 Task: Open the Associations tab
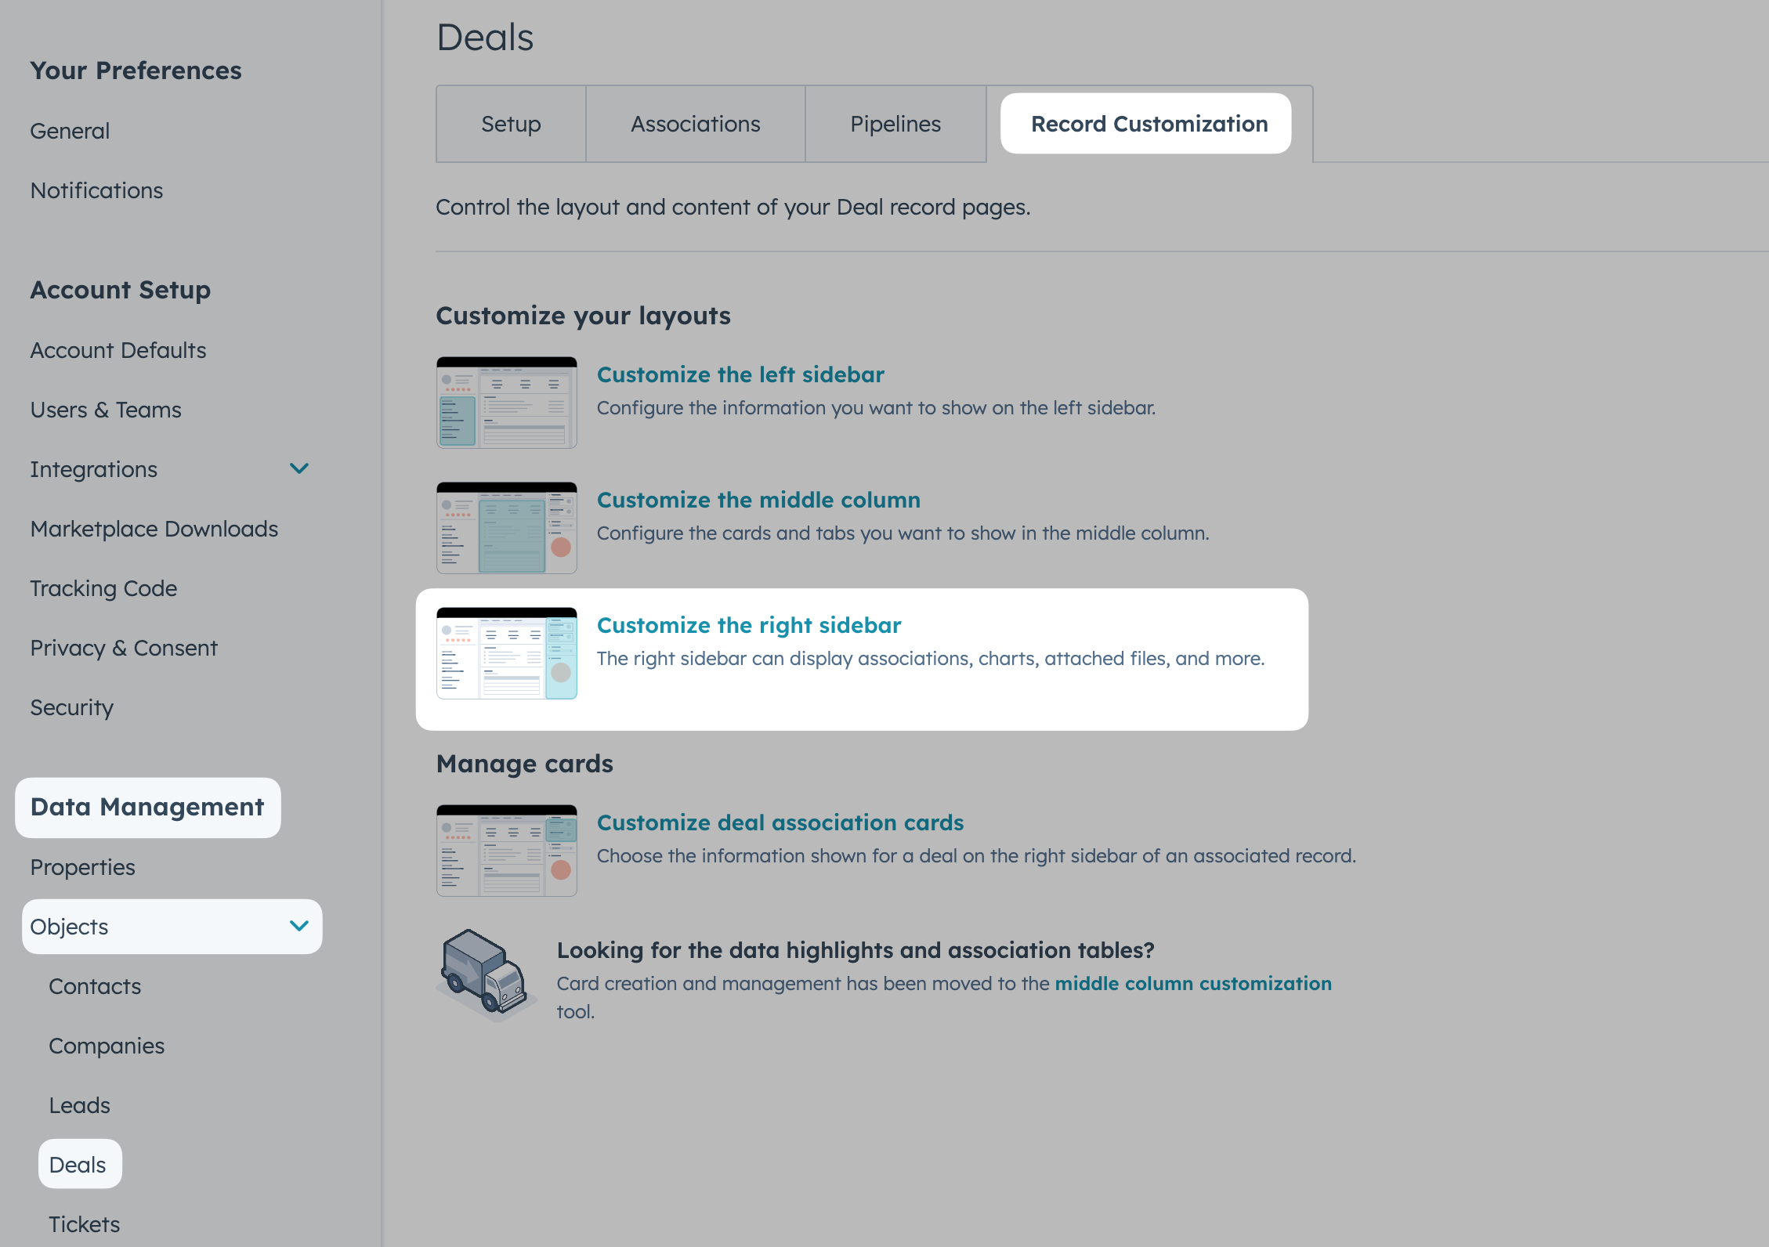[x=695, y=124]
